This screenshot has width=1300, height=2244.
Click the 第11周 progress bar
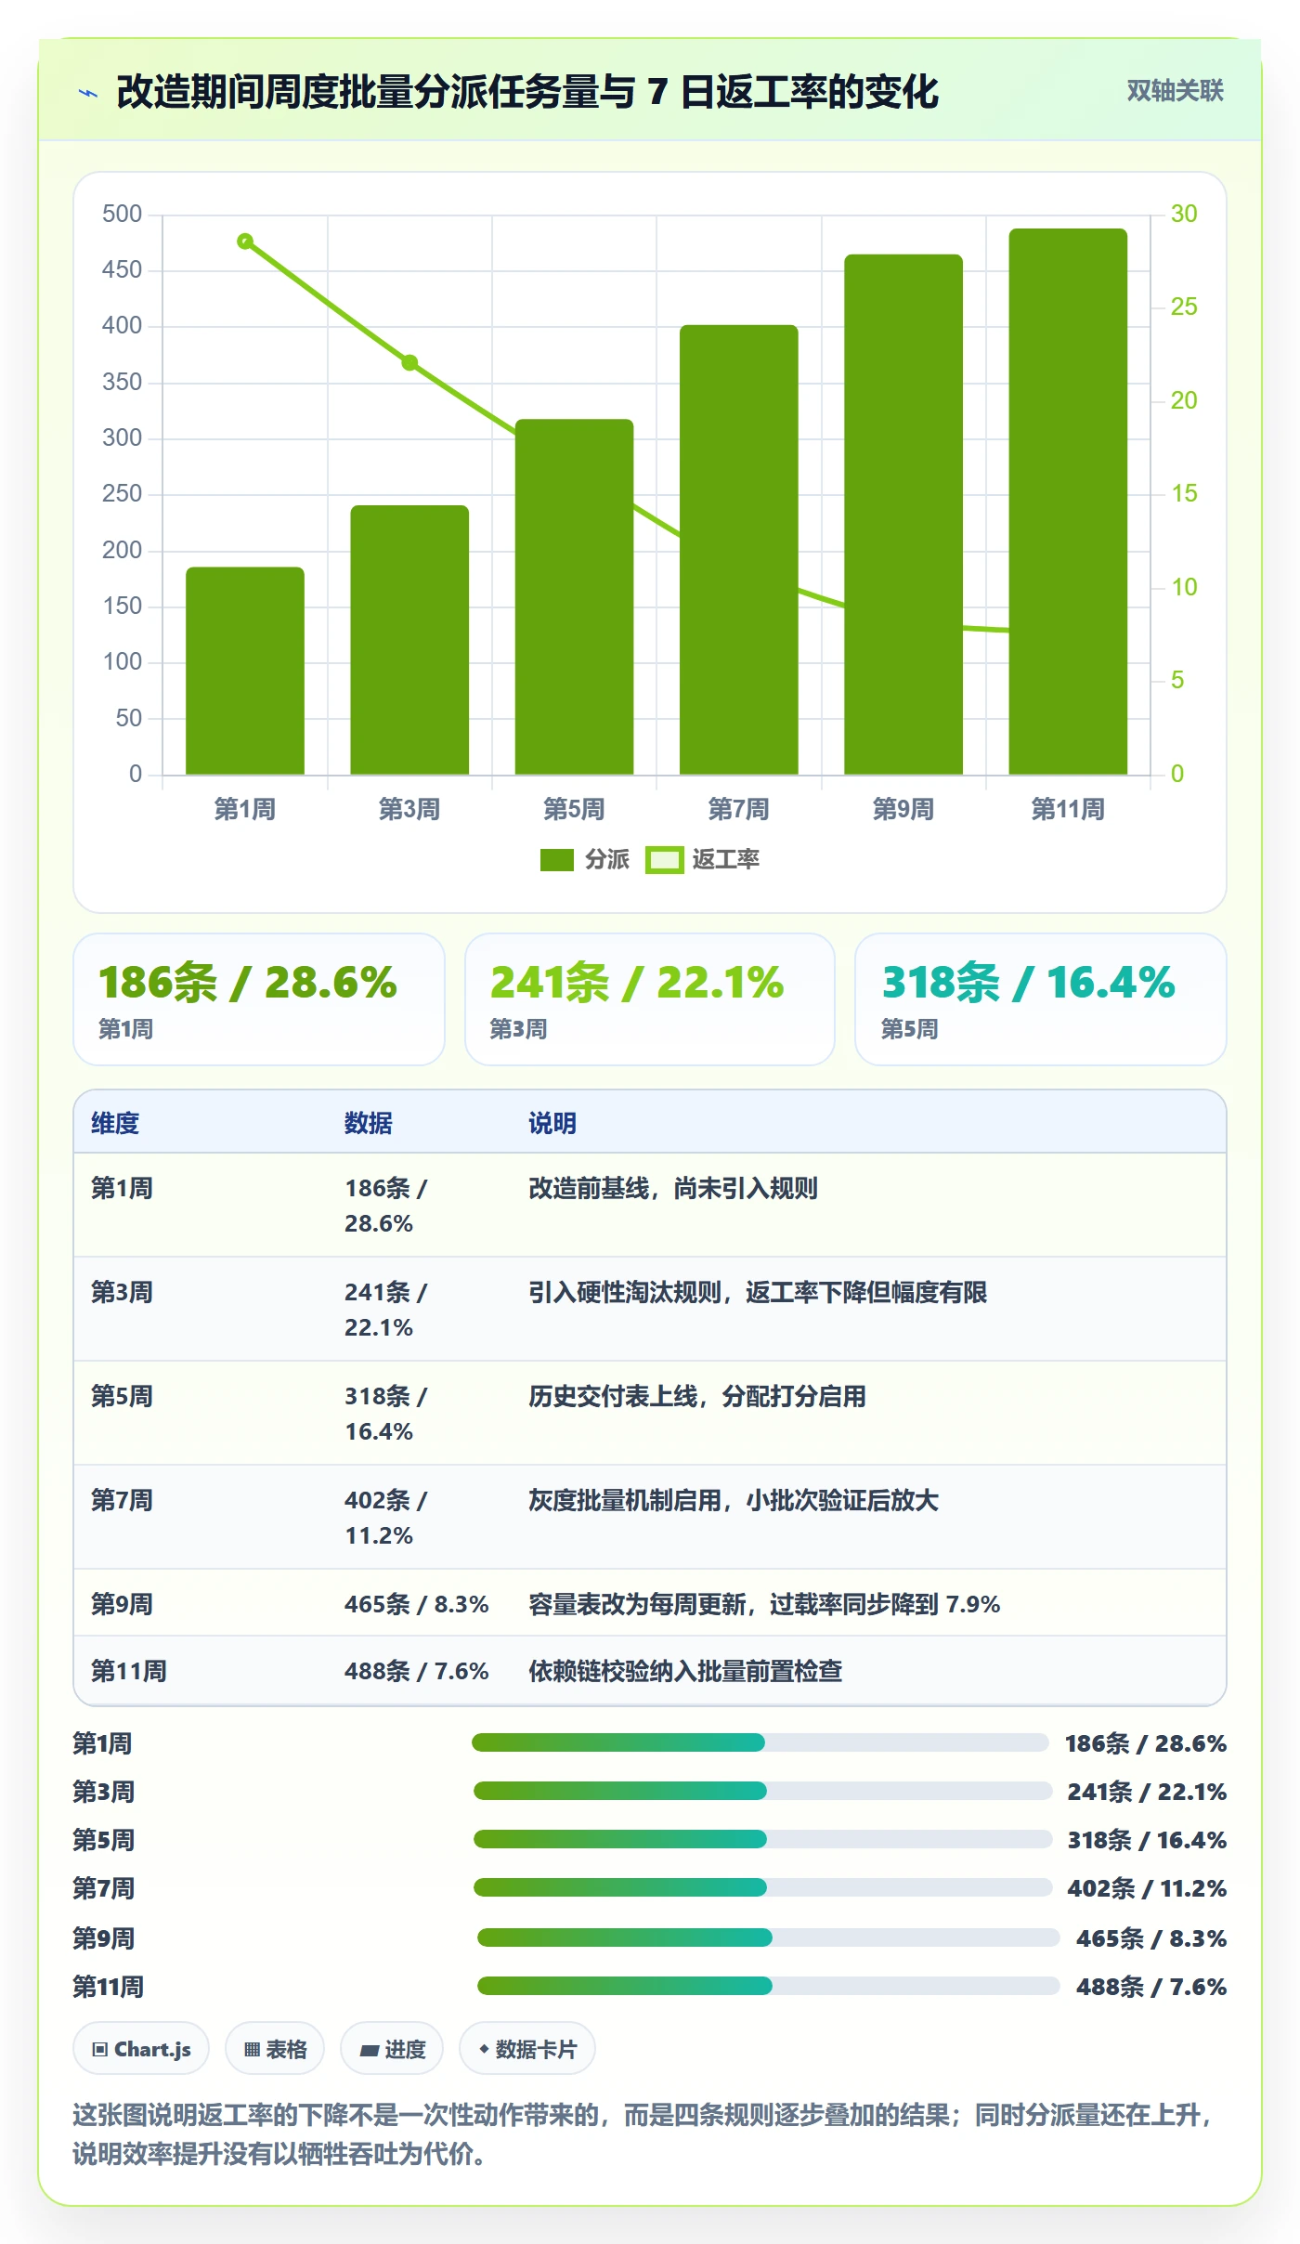pyautogui.click(x=769, y=1986)
